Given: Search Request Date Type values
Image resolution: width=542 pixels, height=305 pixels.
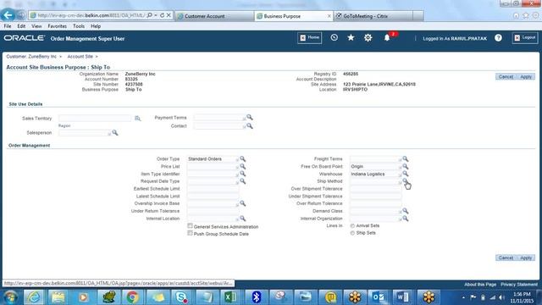Looking at the screenshot, I should (x=243, y=181).
